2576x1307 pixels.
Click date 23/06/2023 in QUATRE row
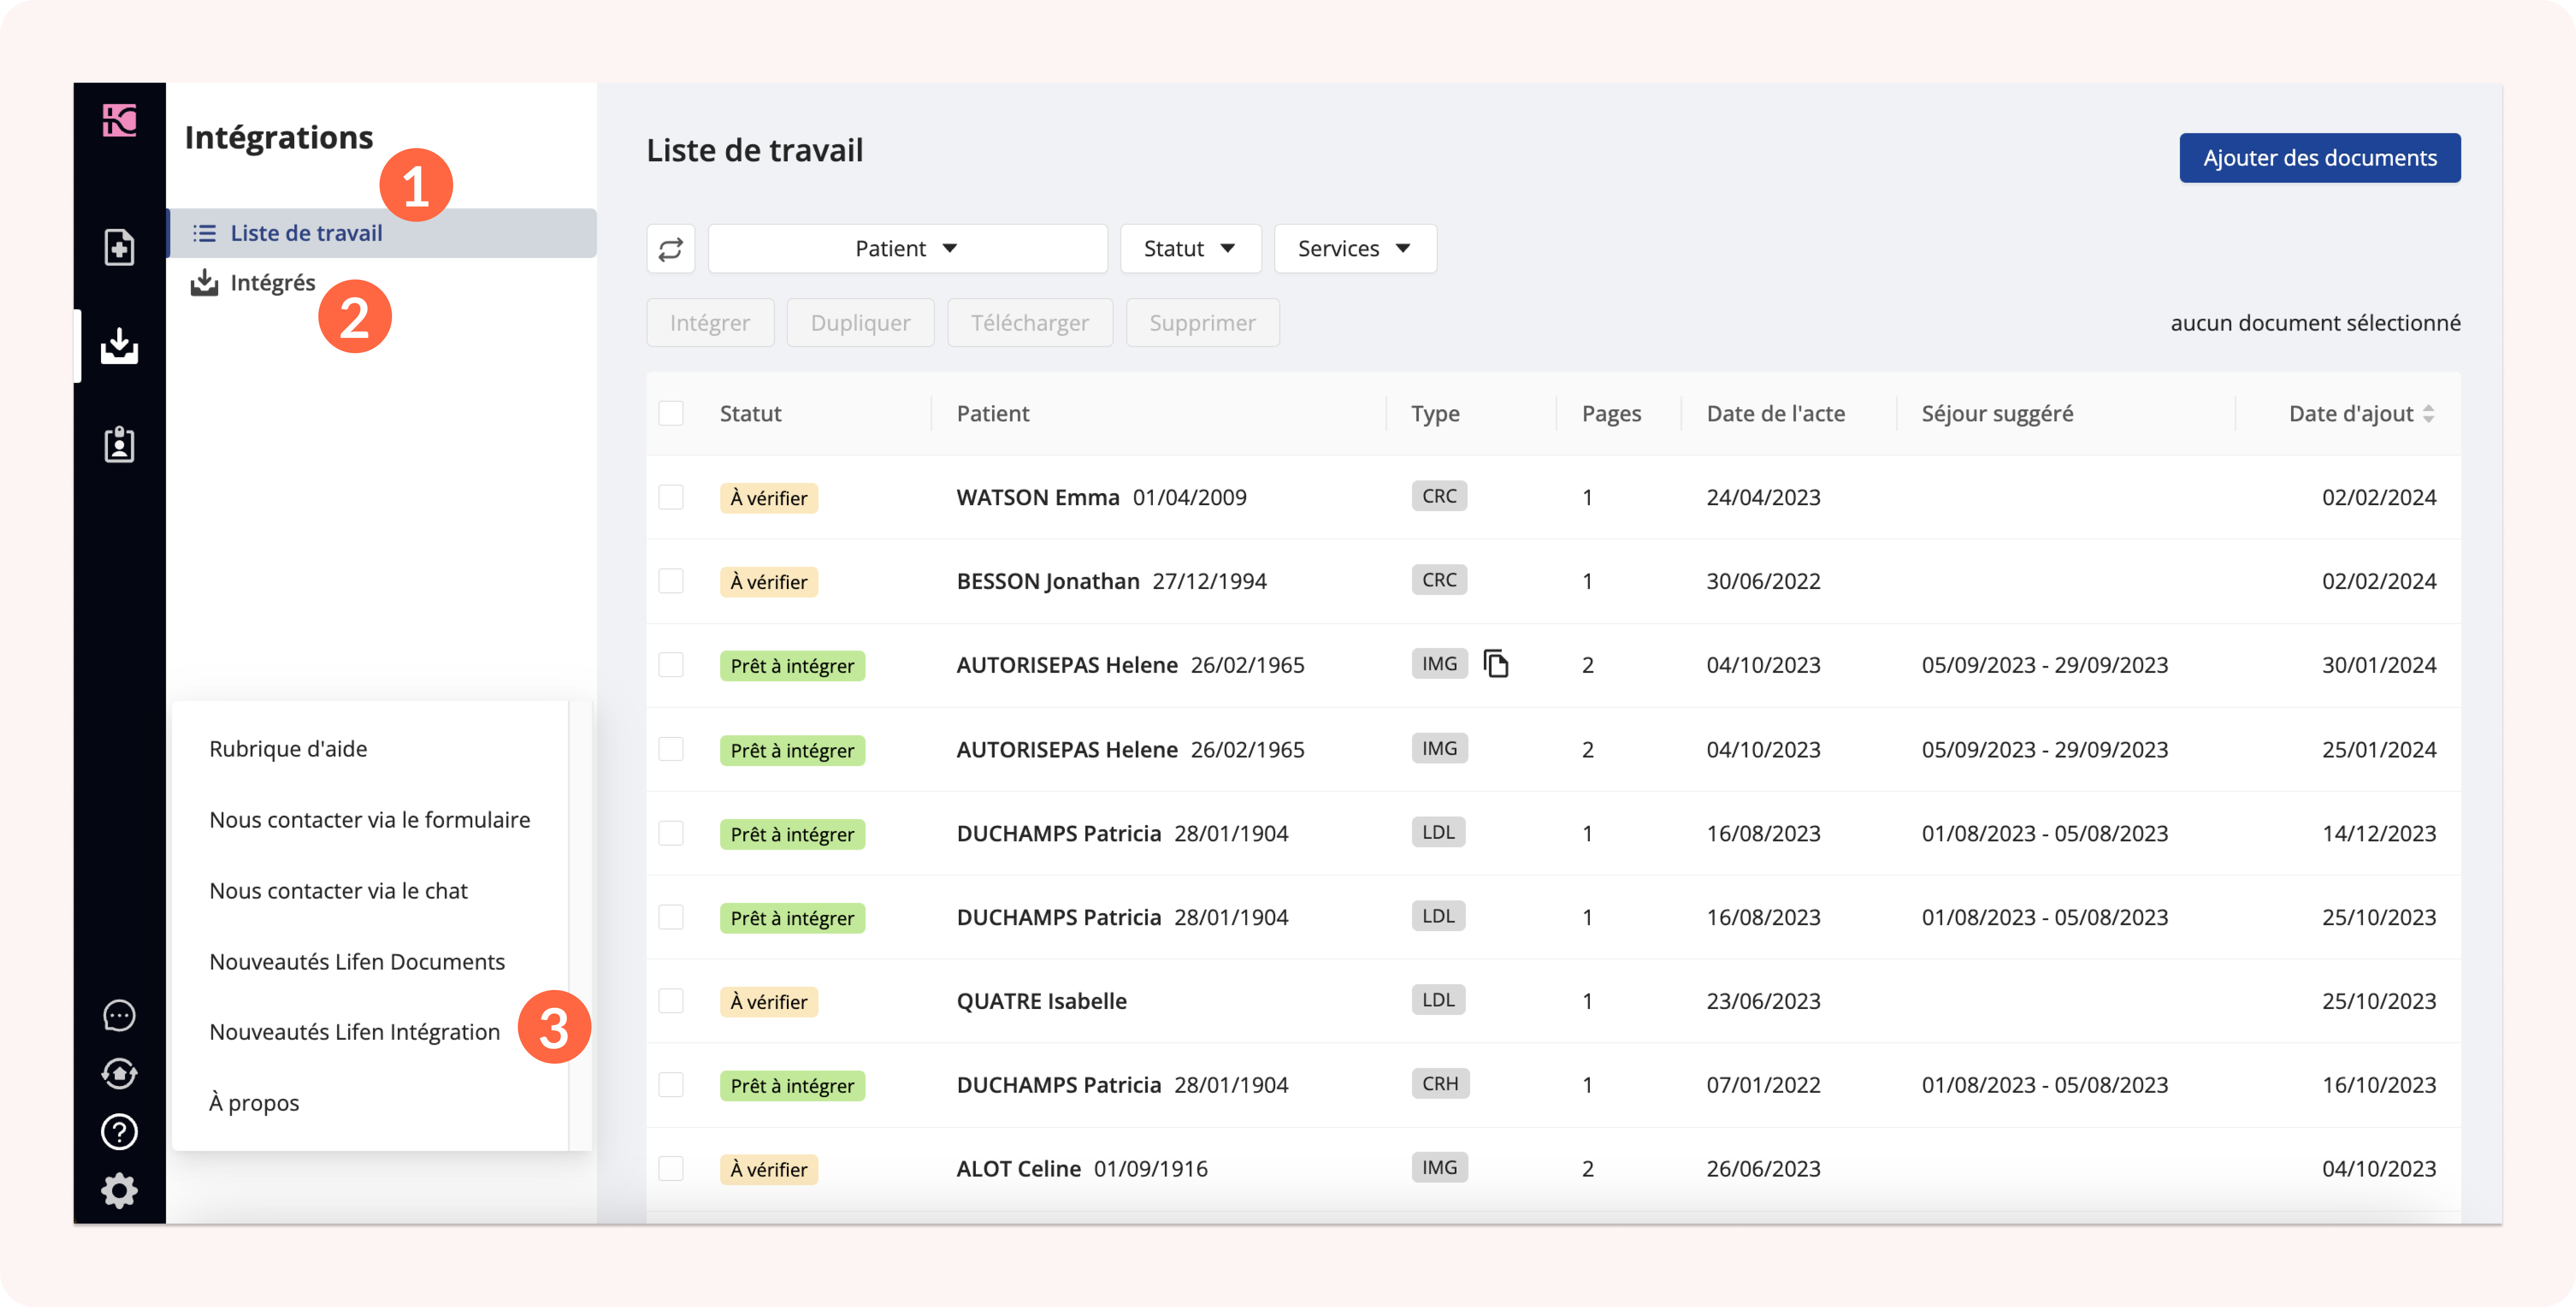click(x=1763, y=1001)
